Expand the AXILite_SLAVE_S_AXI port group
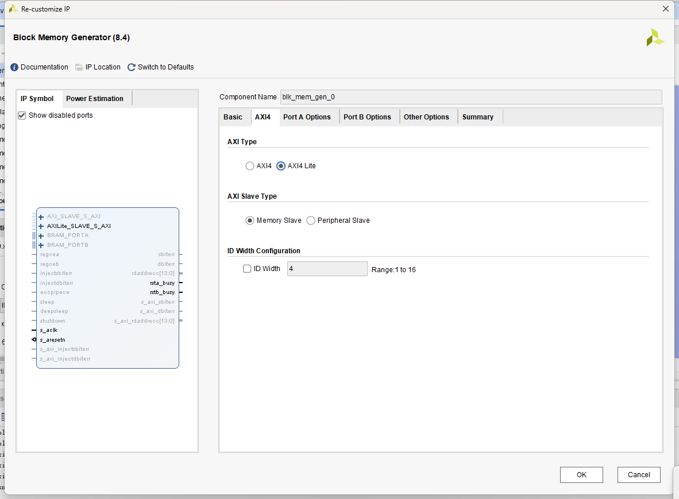 (41, 226)
